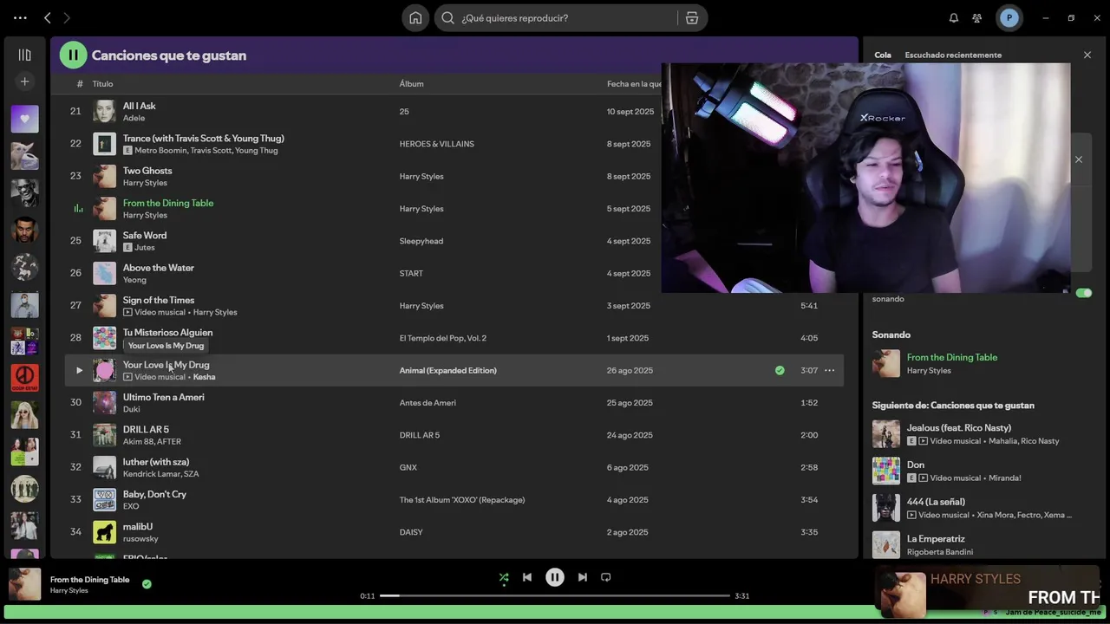This screenshot has width=1110, height=624.
Task: Switch to the 'Escuchado recientemente' tab
Action: point(953,55)
